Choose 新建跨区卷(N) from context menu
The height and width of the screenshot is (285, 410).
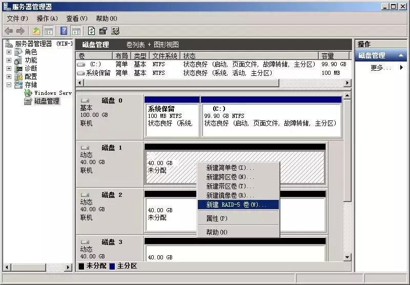tap(238, 177)
